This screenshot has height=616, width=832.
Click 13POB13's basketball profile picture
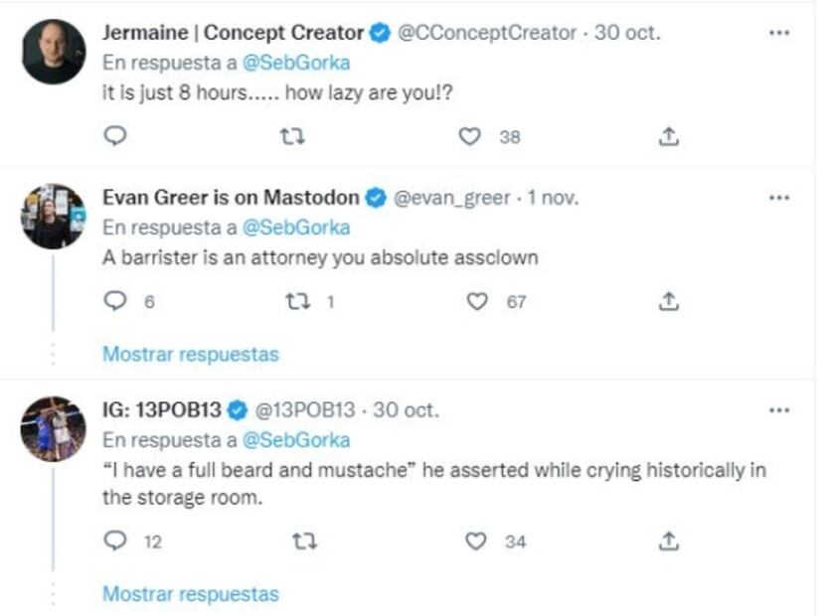tap(54, 429)
